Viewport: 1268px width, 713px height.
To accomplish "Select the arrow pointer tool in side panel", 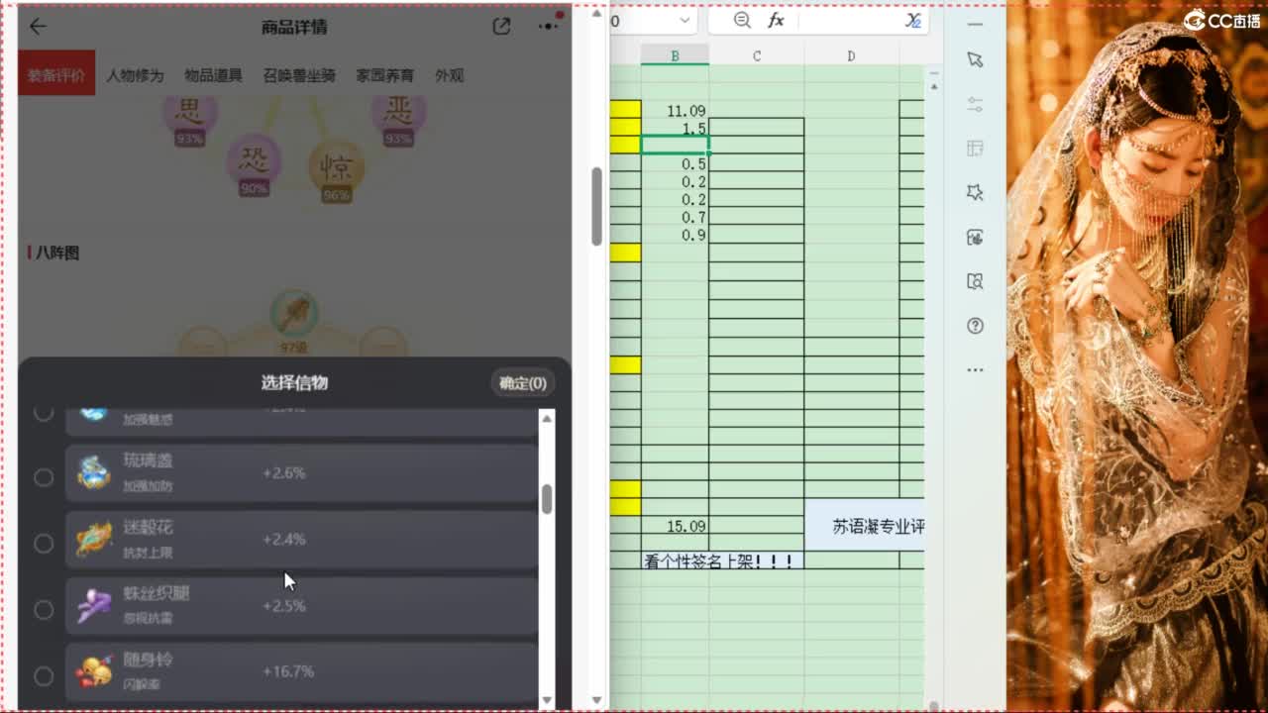I will click(975, 59).
